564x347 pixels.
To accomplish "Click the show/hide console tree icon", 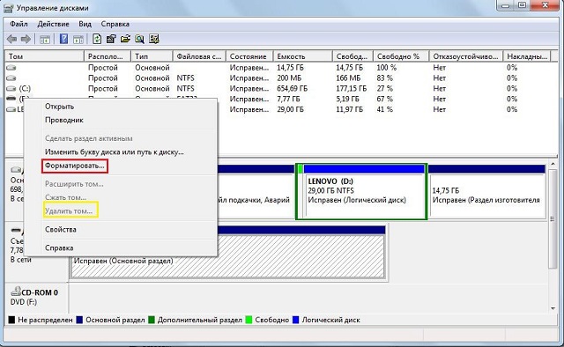I will point(45,40).
